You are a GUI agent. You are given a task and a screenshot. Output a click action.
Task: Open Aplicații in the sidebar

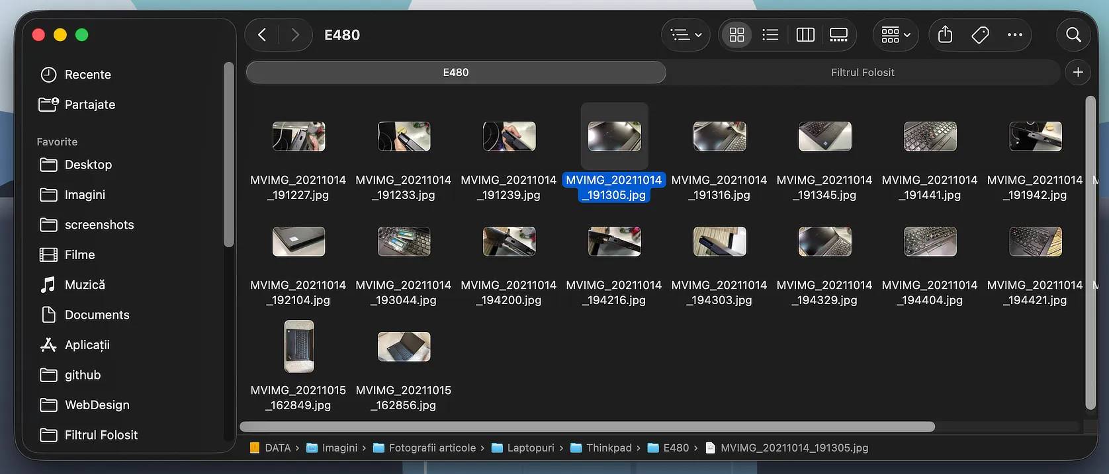(x=87, y=345)
